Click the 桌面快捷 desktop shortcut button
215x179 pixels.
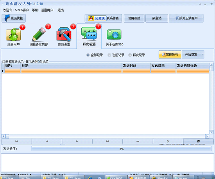click(x=14, y=18)
